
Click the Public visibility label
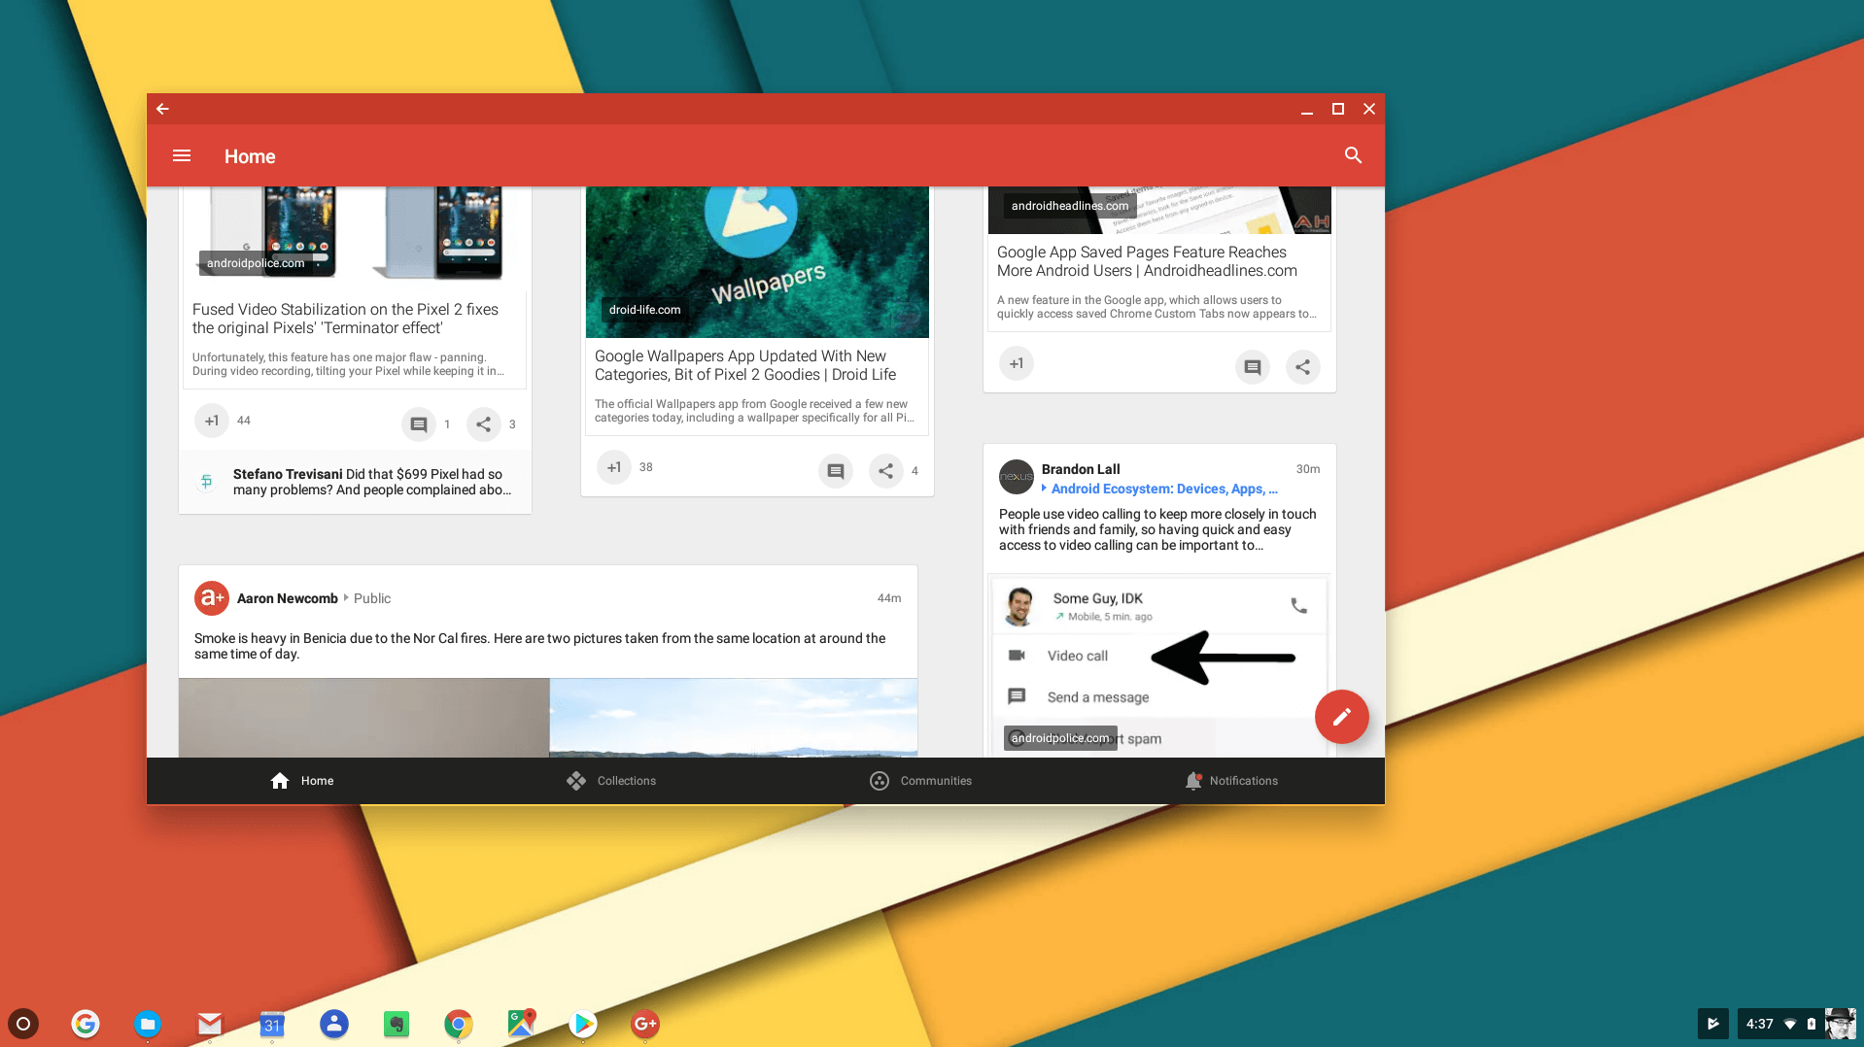(x=372, y=598)
